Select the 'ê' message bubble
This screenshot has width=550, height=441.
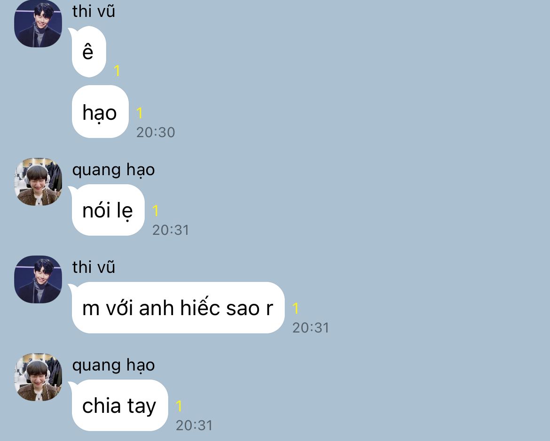click(88, 52)
